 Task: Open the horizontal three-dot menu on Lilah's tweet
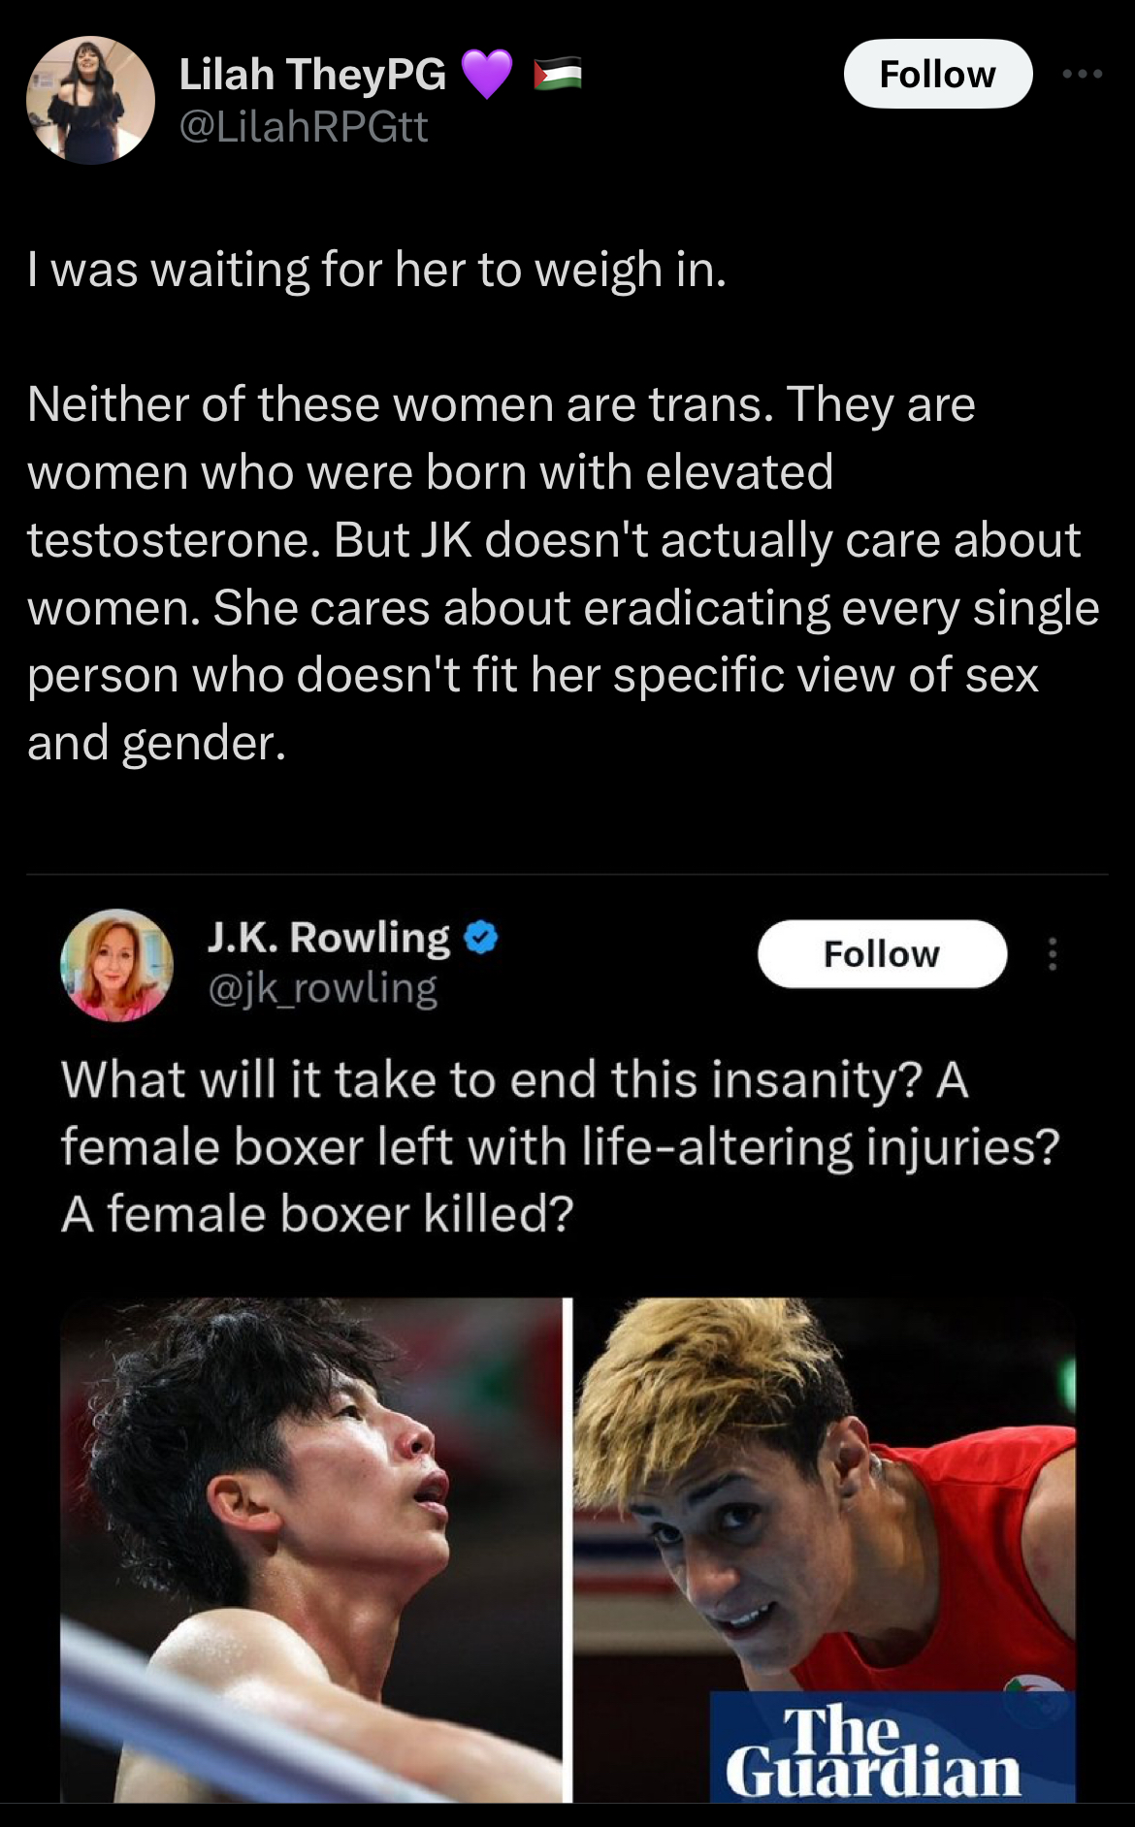tap(1083, 74)
